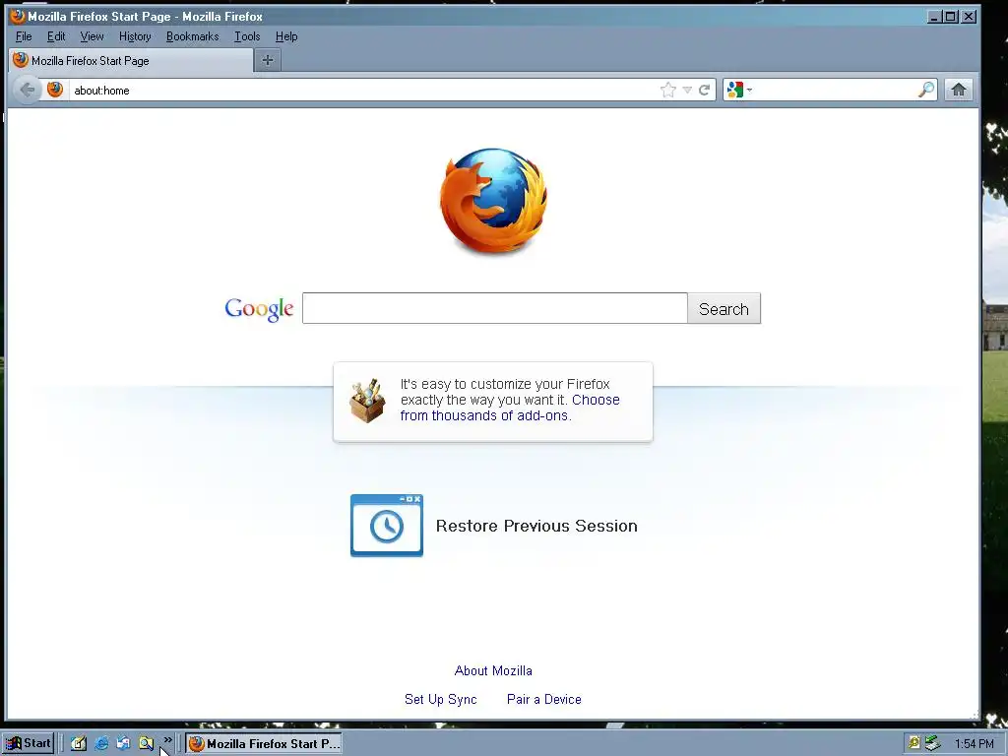Open the Google search engine selector dropdown
Viewport: 1008px width, 756px height.
pyautogui.click(x=738, y=90)
